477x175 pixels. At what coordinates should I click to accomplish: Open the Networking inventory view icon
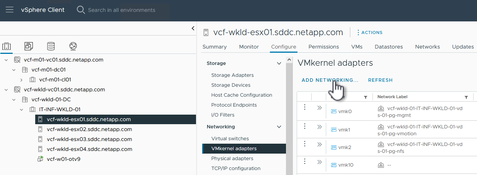pos(73,46)
